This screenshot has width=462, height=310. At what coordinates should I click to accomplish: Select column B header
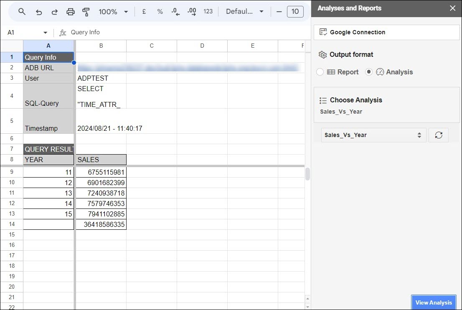[101, 46]
